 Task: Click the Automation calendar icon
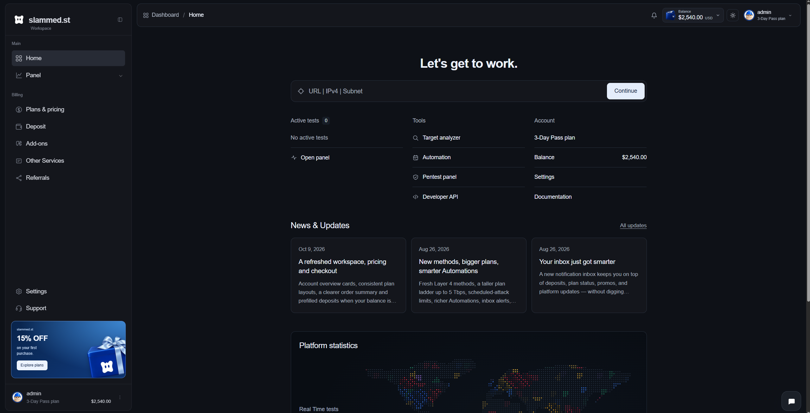tap(416, 158)
